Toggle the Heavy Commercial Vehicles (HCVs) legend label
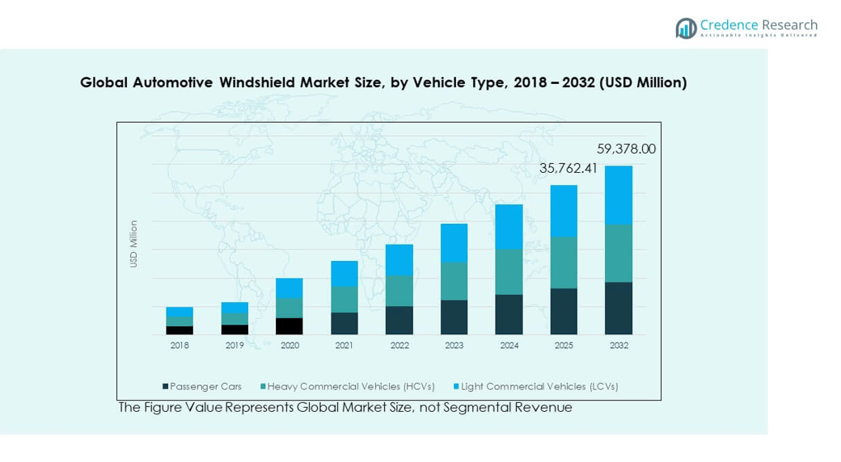841x462 pixels. pyautogui.click(x=351, y=387)
